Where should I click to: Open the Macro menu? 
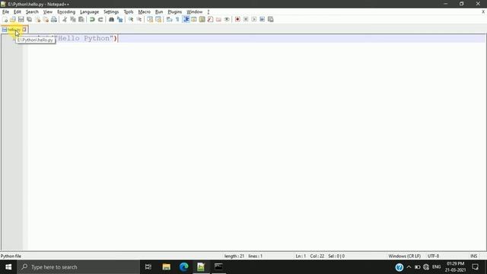pos(144,12)
